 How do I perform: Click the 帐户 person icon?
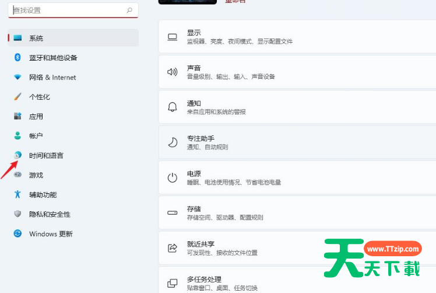tap(17, 136)
